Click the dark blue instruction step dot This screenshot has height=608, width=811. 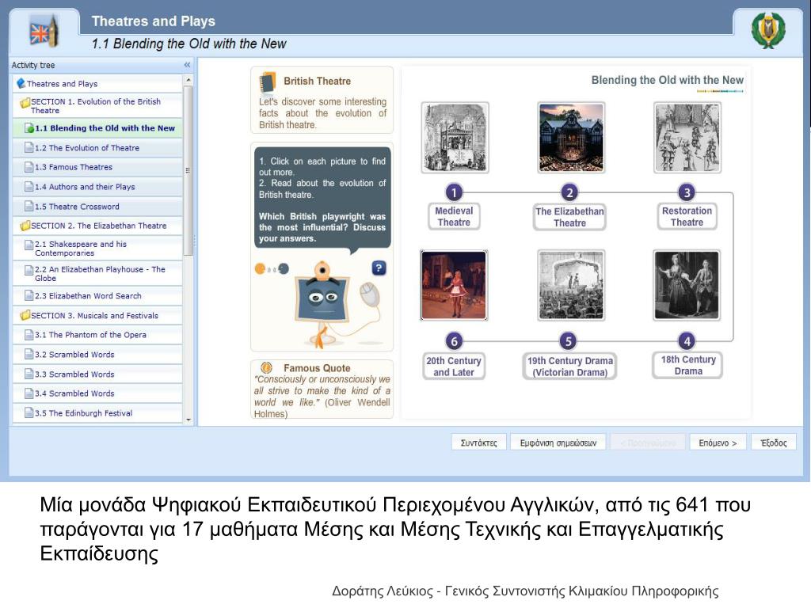click(x=284, y=268)
